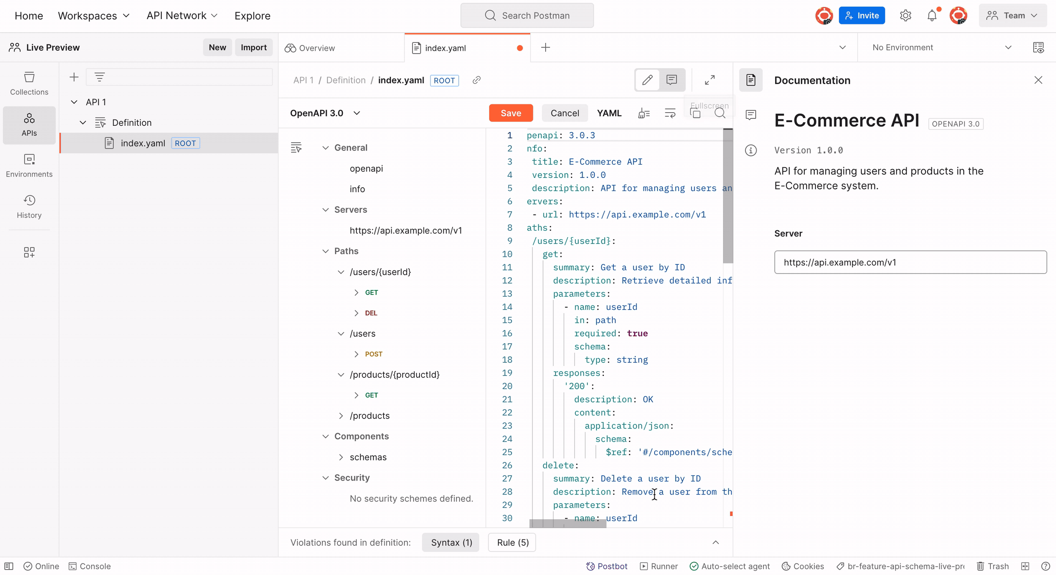The height and width of the screenshot is (575, 1056).
Task: Toggle two-pane layout in status bar
Action: pos(1025,566)
